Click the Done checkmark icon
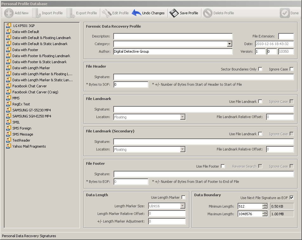This screenshot has height=240, width=302. [285, 13]
